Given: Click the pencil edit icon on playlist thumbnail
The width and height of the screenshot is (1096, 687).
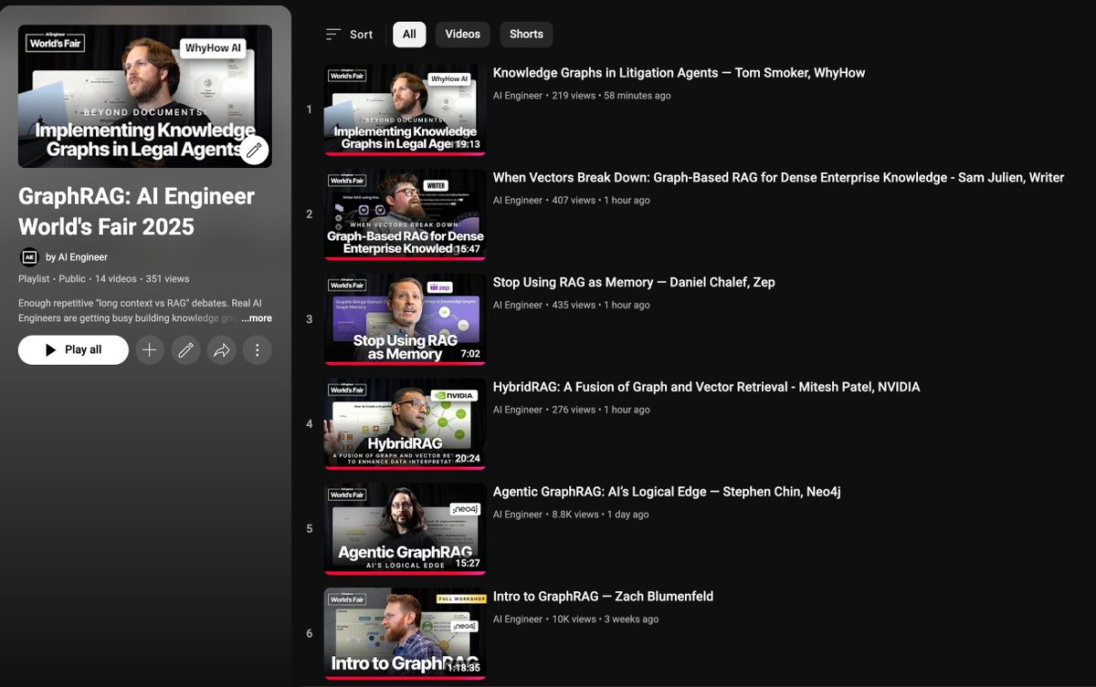Looking at the screenshot, I should tap(254, 150).
